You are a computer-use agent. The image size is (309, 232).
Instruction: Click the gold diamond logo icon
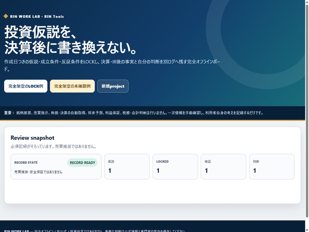point(6,16)
